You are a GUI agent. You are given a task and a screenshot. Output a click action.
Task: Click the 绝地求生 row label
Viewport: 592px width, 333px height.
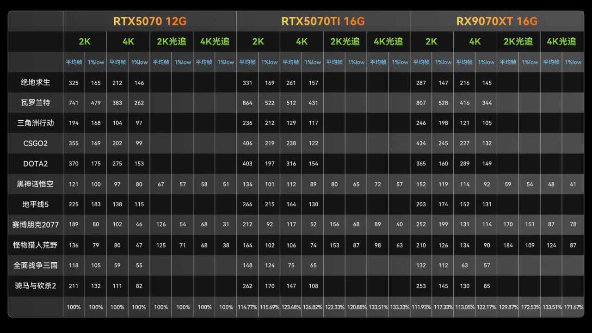(36, 82)
